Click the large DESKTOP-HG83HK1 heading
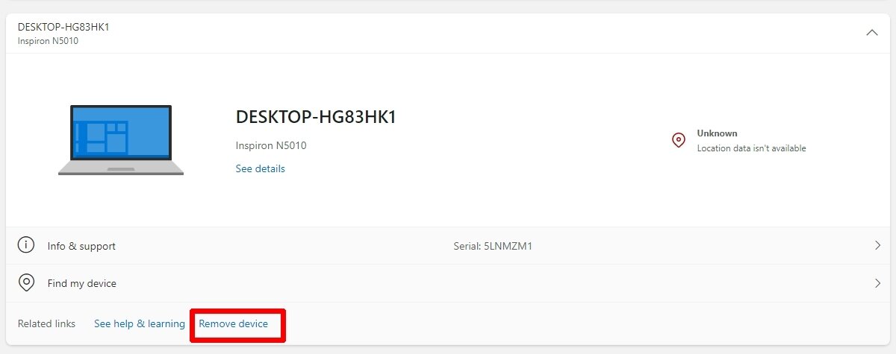896x354 pixels. 316,117
